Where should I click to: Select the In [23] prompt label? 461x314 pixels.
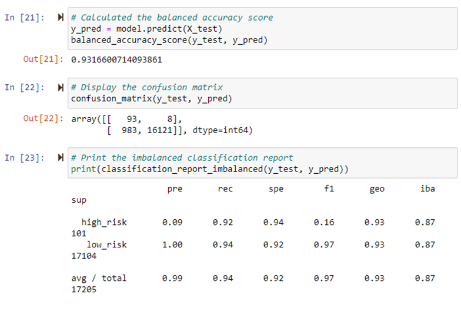[x=25, y=158]
